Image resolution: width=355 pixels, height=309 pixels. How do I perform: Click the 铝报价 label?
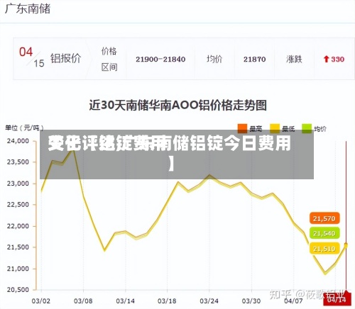[x=65, y=58]
